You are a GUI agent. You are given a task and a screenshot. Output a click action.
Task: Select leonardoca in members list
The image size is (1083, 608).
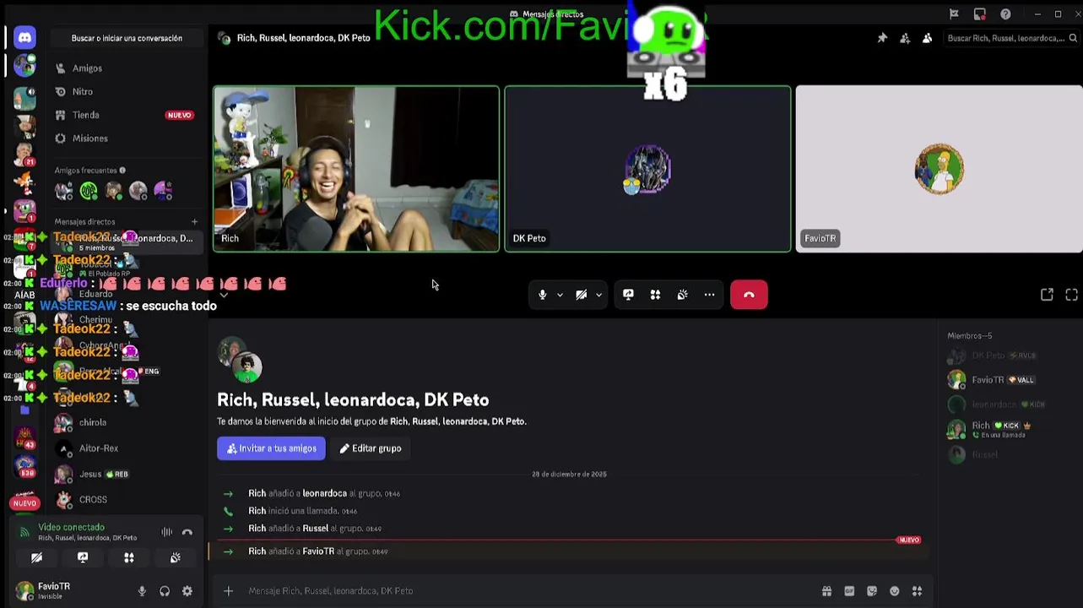click(1009, 404)
